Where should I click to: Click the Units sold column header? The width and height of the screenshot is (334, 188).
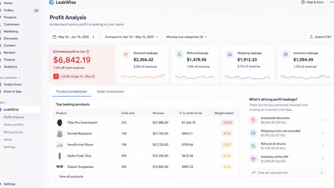coord(127,113)
